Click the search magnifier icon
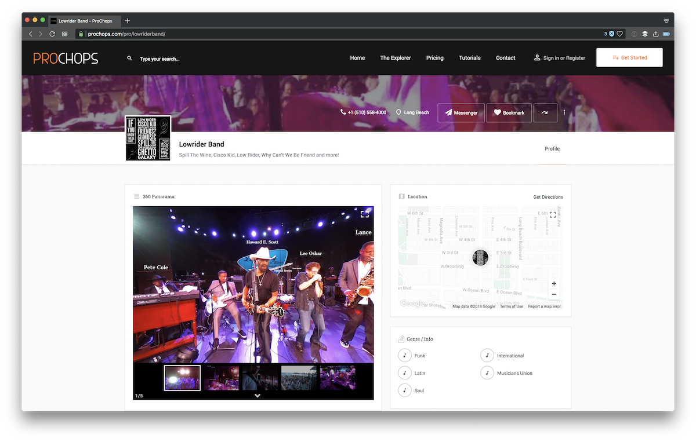Viewport: 696px width, 442px height. tap(129, 59)
